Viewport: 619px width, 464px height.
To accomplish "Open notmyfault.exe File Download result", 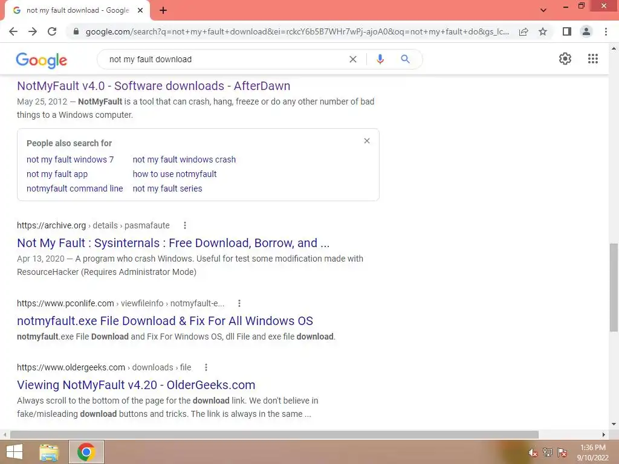I will [x=165, y=321].
